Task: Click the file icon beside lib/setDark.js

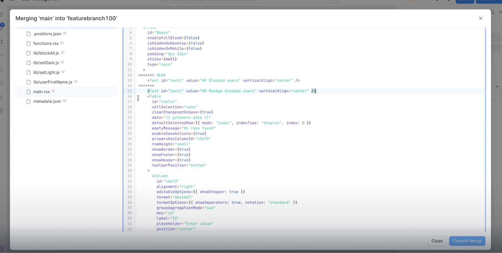Action: point(29,63)
